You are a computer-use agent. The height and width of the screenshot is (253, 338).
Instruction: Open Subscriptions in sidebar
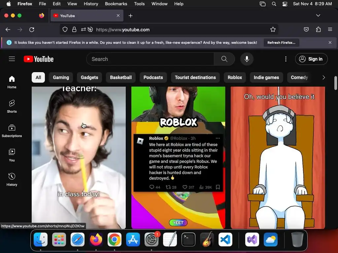click(12, 131)
